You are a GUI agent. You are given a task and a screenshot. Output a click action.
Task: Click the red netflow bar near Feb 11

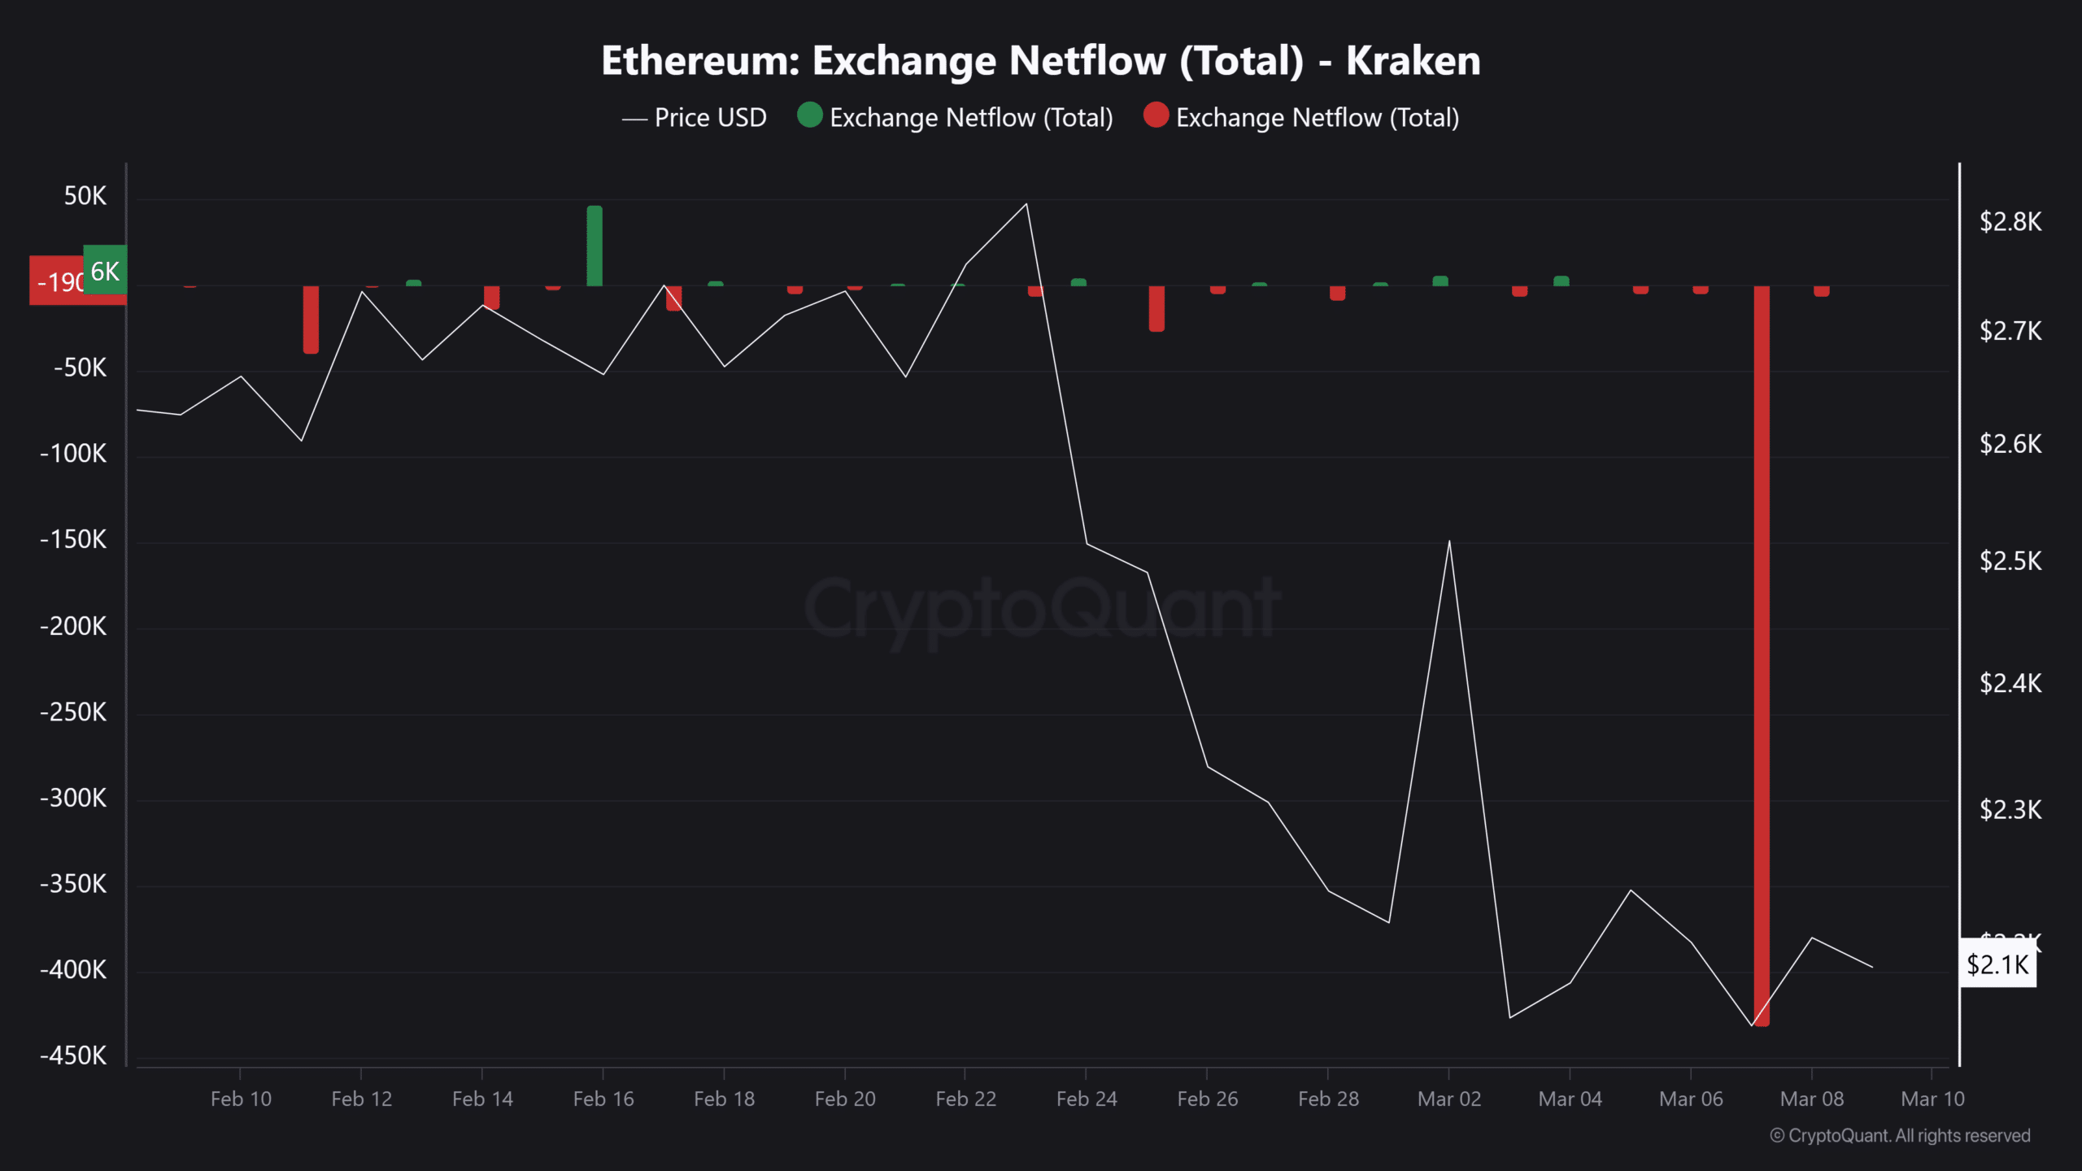coord(311,319)
